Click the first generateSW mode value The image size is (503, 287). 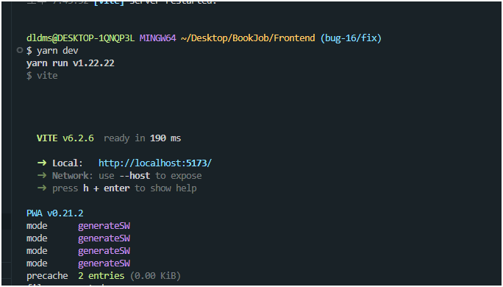coord(104,226)
